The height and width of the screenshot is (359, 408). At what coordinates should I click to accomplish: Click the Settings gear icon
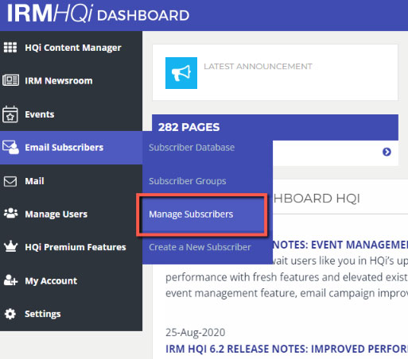point(10,314)
